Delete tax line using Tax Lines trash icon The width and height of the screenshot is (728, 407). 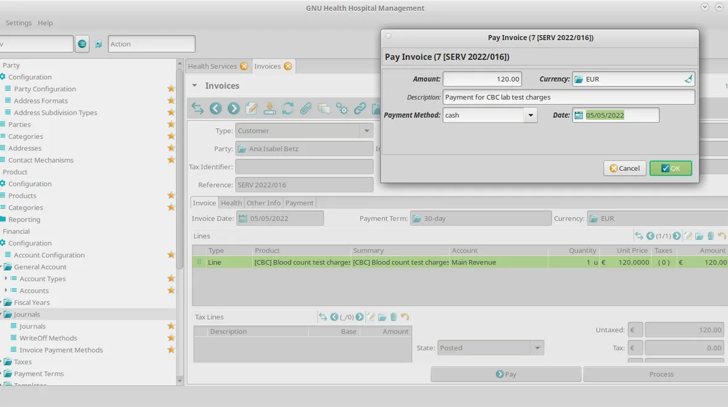394,317
